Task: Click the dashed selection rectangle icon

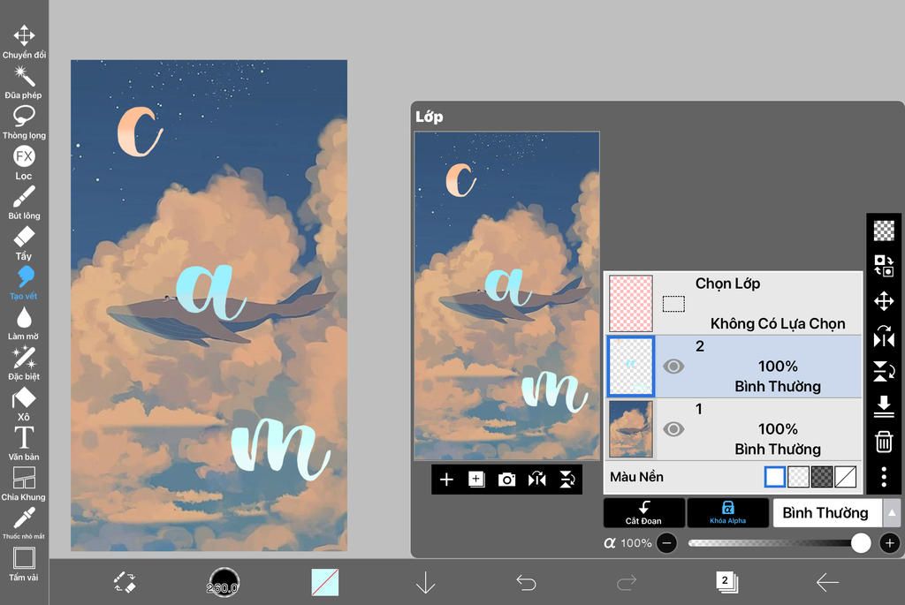Action: click(x=673, y=303)
